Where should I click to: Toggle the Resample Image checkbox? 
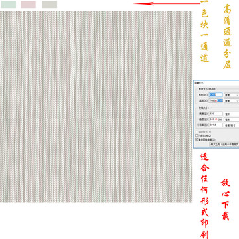click(x=197, y=139)
